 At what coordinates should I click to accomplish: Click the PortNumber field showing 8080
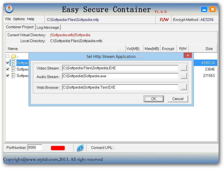(x=35, y=147)
